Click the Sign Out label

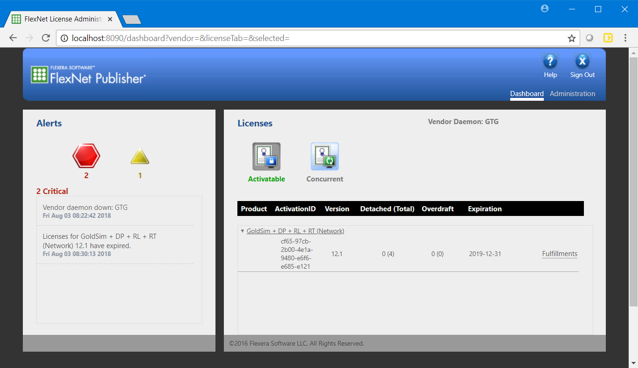(x=583, y=75)
